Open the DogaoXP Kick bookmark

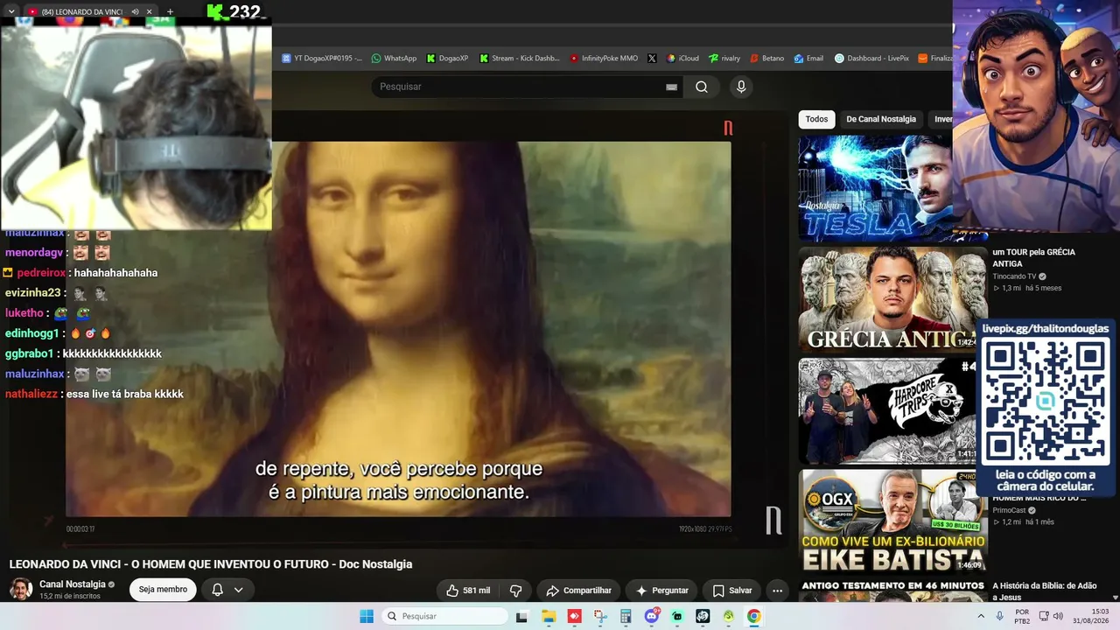click(x=447, y=59)
